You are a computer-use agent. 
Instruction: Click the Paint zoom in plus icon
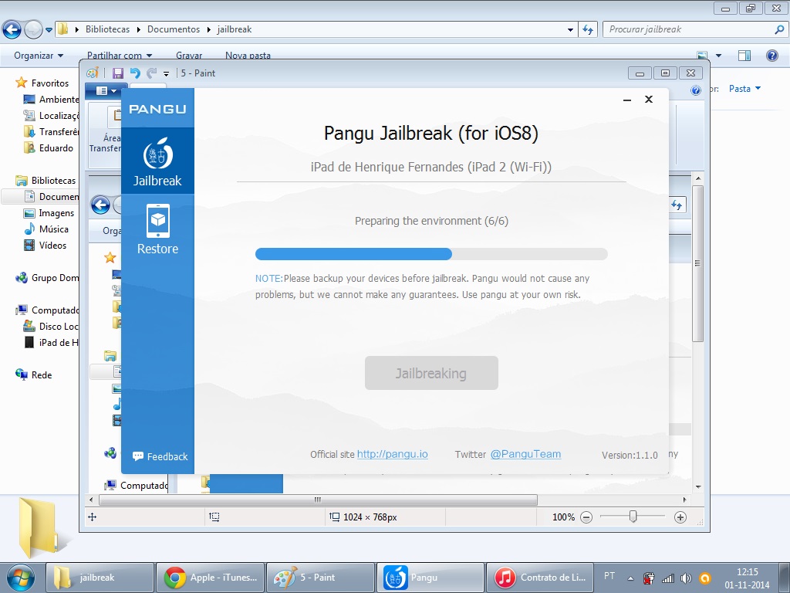(680, 517)
